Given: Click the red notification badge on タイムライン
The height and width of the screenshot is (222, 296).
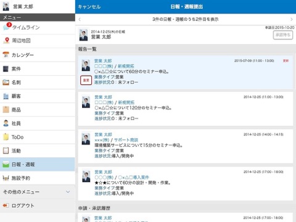Looking at the screenshot, I should [9, 25].
